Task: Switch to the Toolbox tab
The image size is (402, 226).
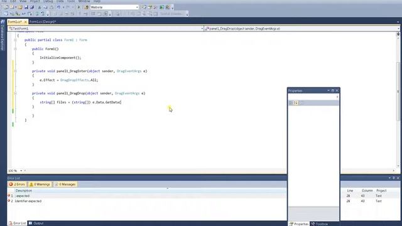Action: (320, 224)
